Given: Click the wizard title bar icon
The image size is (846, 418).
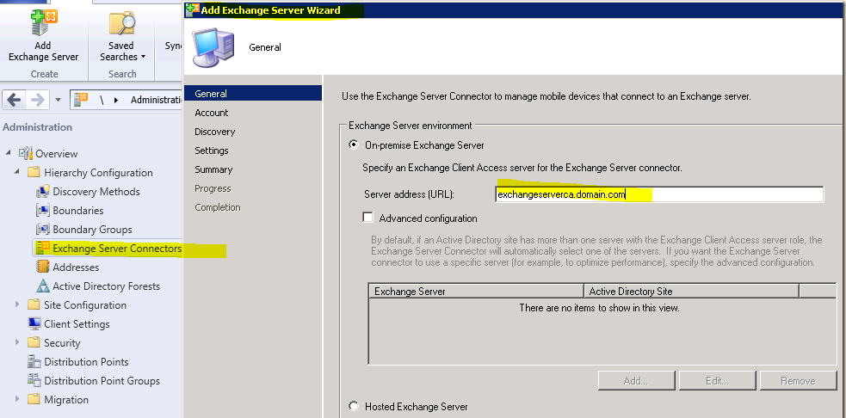Looking at the screenshot, I should pos(192,10).
